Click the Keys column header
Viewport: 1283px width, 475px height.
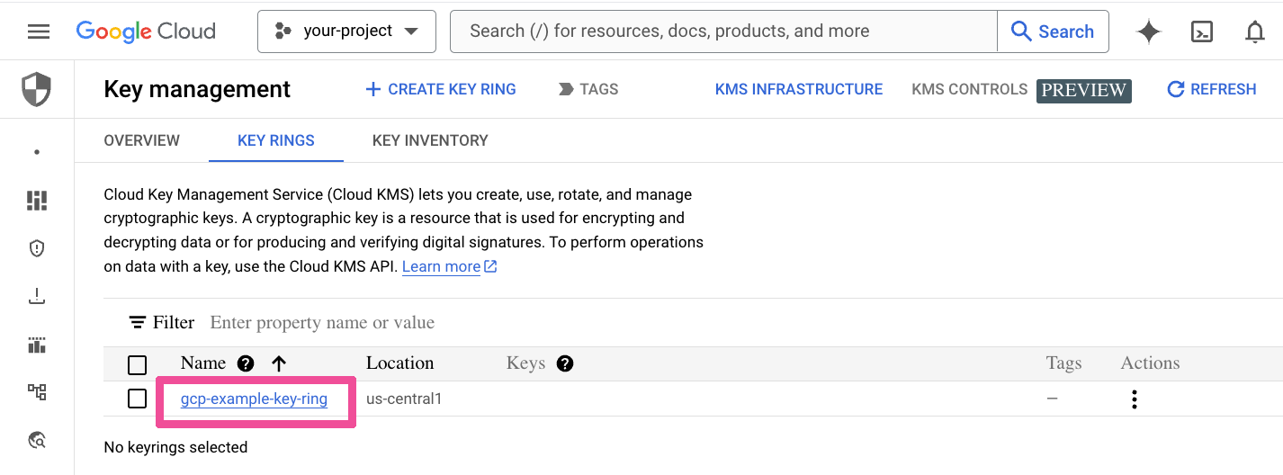pos(525,363)
